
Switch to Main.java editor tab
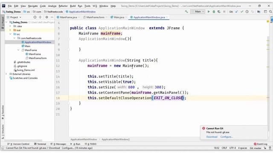click(x=119, y=17)
